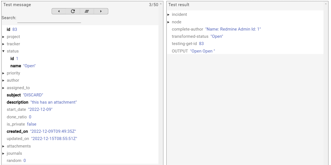Click the message list icon button
This screenshot has width=331, height=165.
click(x=87, y=11)
